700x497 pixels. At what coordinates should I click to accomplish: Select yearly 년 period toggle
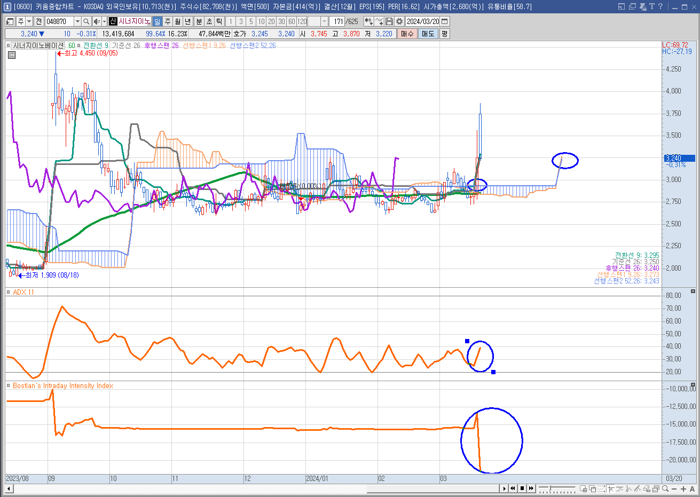[187, 21]
